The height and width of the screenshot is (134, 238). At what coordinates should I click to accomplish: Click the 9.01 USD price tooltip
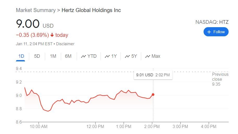point(153,75)
